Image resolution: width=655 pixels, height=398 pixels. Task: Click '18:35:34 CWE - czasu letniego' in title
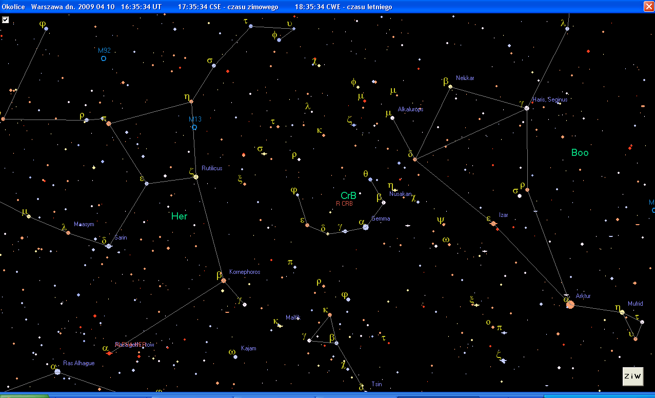344,7
